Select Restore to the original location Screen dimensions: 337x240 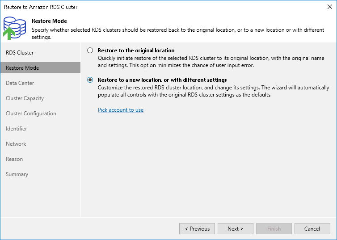(90, 51)
